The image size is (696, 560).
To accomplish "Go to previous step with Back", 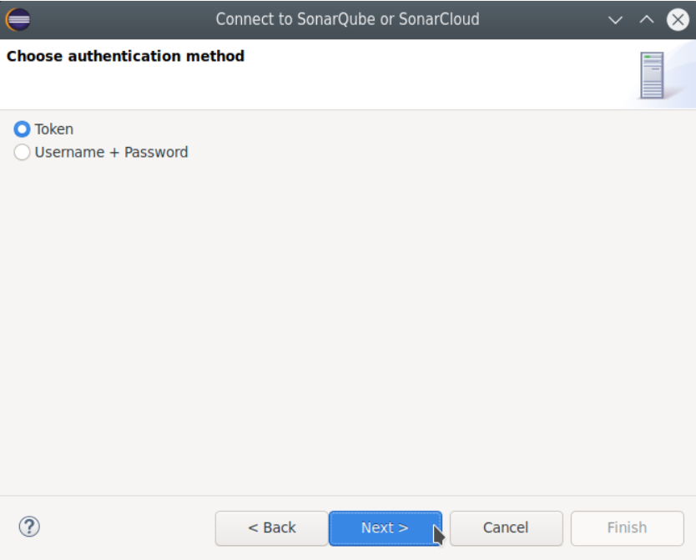I will [271, 527].
